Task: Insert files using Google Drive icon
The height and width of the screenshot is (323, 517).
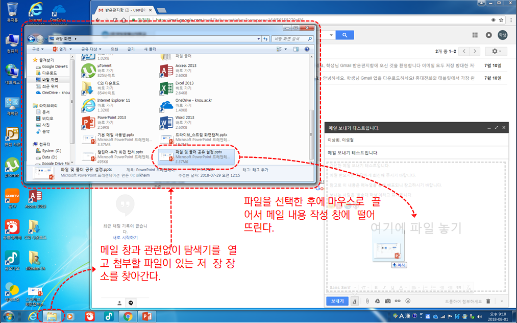Action: (x=377, y=301)
